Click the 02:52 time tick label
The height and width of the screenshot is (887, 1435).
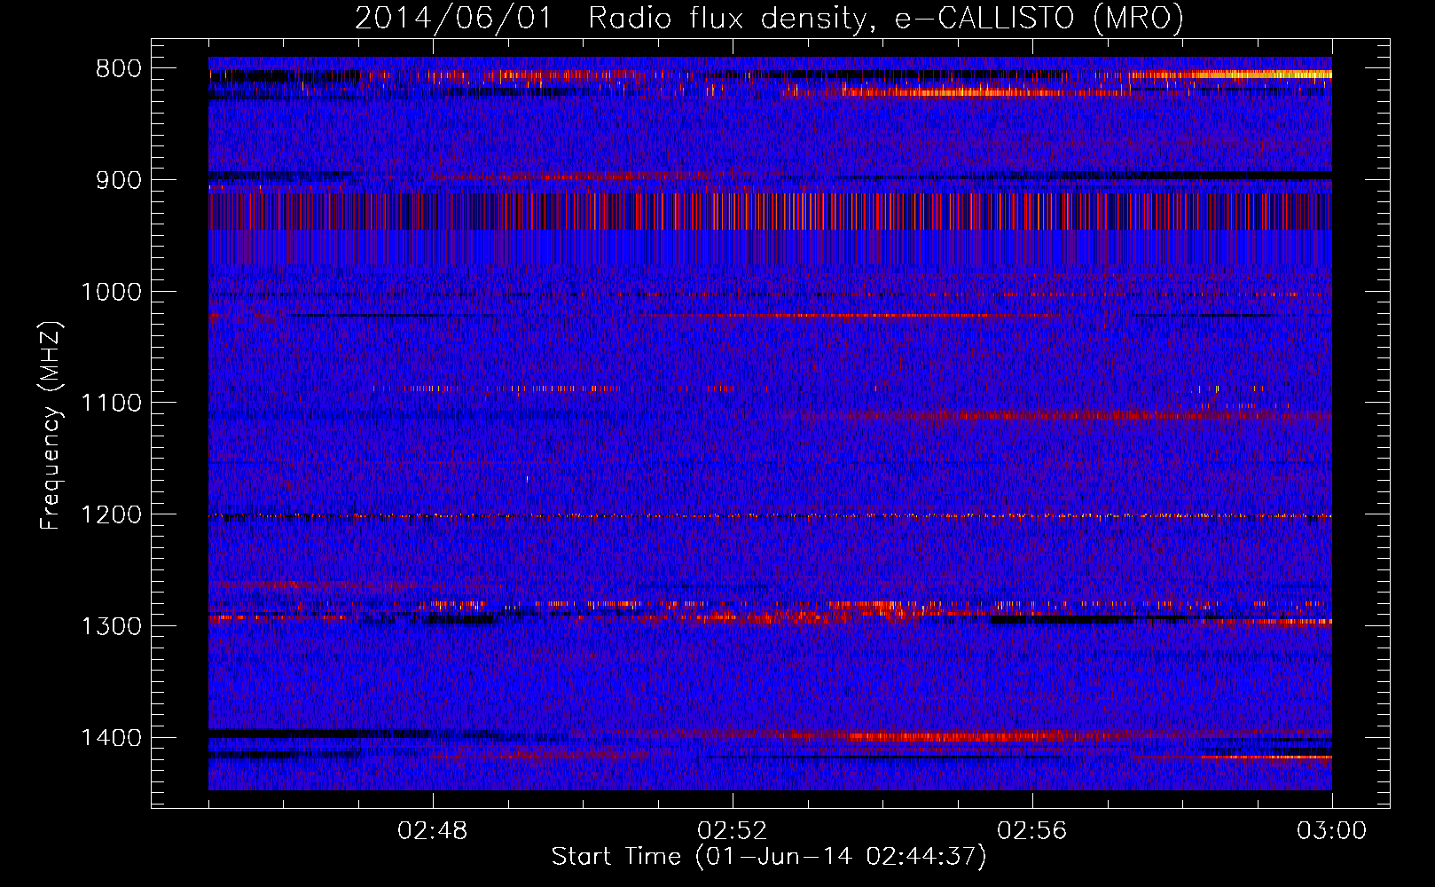click(x=733, y=831)
